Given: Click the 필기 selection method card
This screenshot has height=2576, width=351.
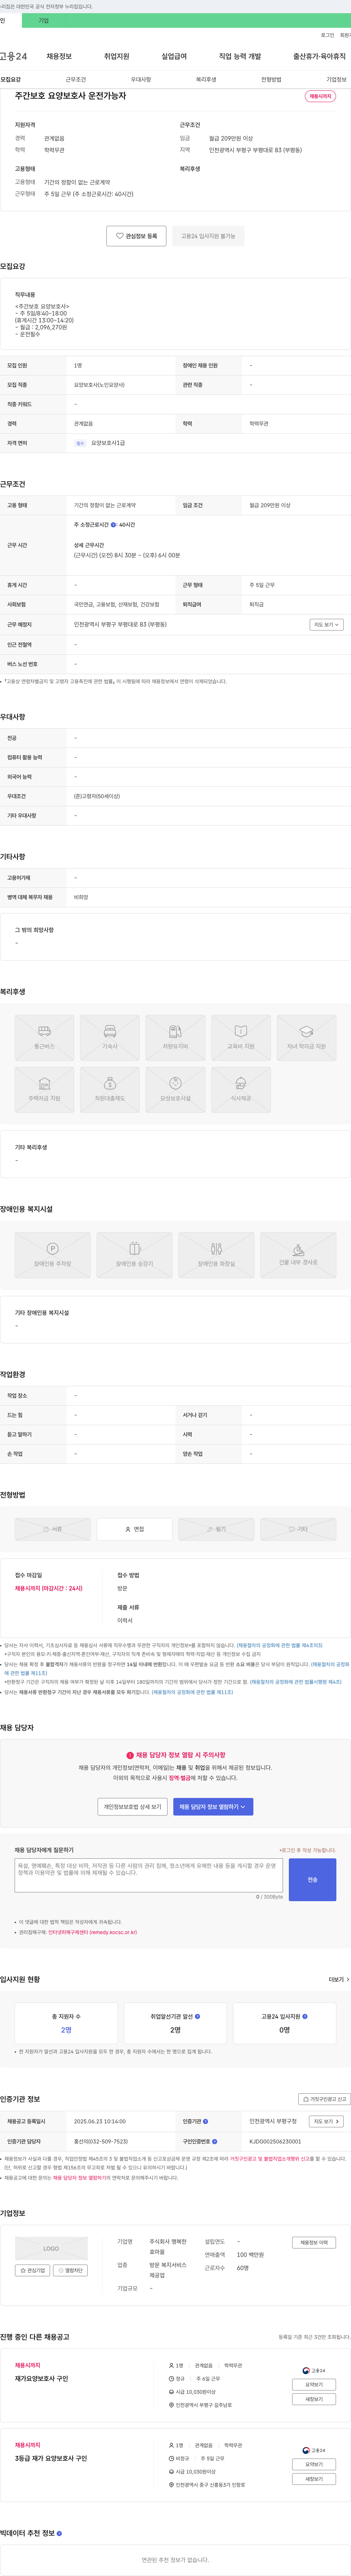Looking at the screenshot, I should click(x=216, y=1529).
